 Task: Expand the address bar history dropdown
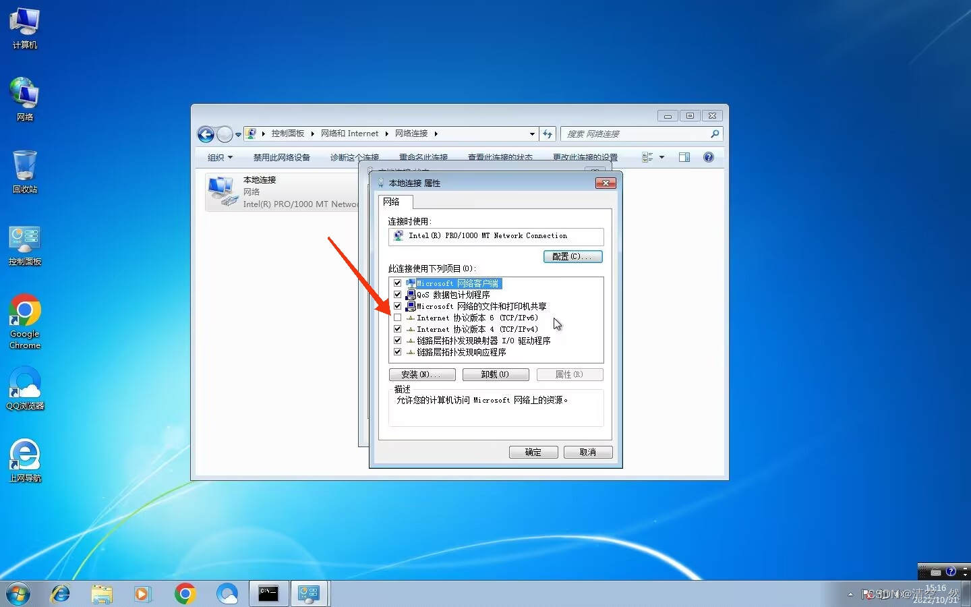click(532, 134)
